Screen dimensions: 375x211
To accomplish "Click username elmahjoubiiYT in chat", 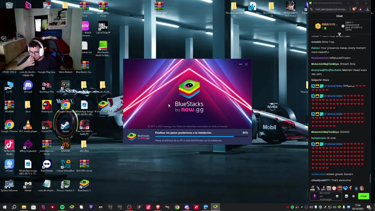I will [x=321, y=180].
